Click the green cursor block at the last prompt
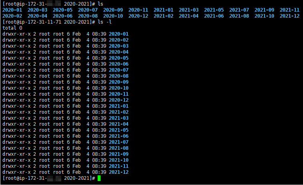Image resolution: width=303 pixels, height=185 pixels. [99, 178]
